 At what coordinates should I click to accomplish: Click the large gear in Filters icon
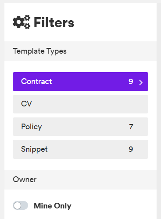click(x=18, y=22)
